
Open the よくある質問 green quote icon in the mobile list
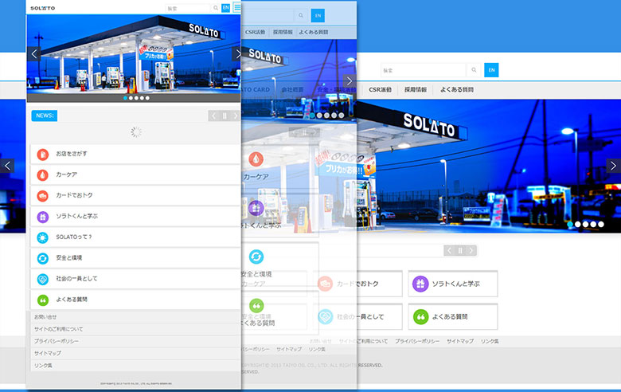[43, 300]
